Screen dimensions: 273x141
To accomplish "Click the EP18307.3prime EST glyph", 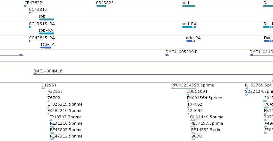I will pos(51,120).
